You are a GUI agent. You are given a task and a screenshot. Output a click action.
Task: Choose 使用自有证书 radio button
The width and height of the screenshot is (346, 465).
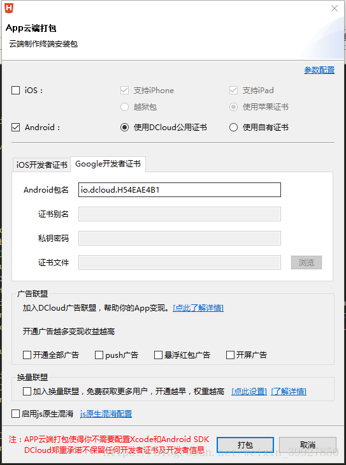[x=233, y=128]
